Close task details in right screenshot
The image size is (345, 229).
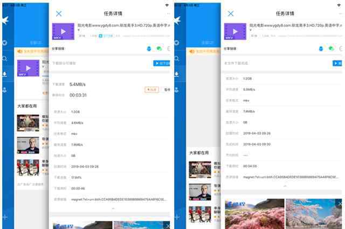tap(231, 14)
